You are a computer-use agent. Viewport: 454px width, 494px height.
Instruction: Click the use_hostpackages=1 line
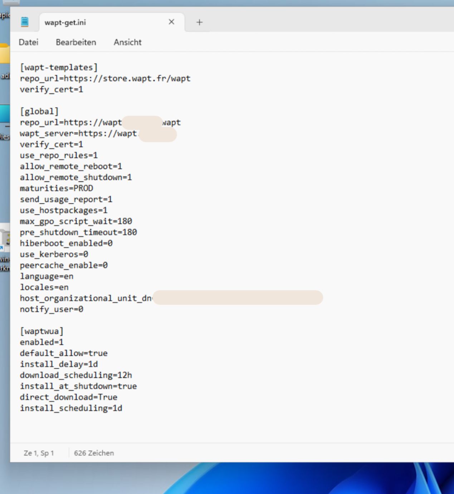click(x=64, y=210)
